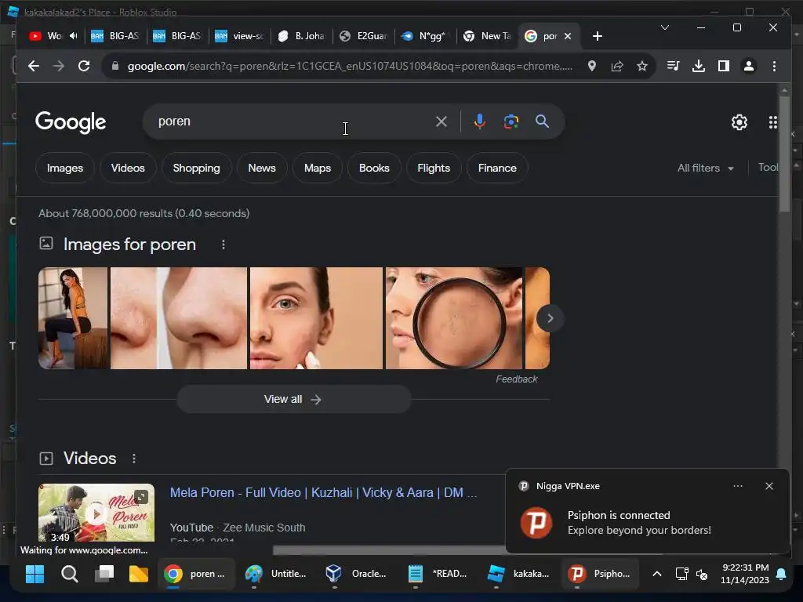Filter results by Shopping
This screenshot has width=803, height=602.
click(197, 168)
